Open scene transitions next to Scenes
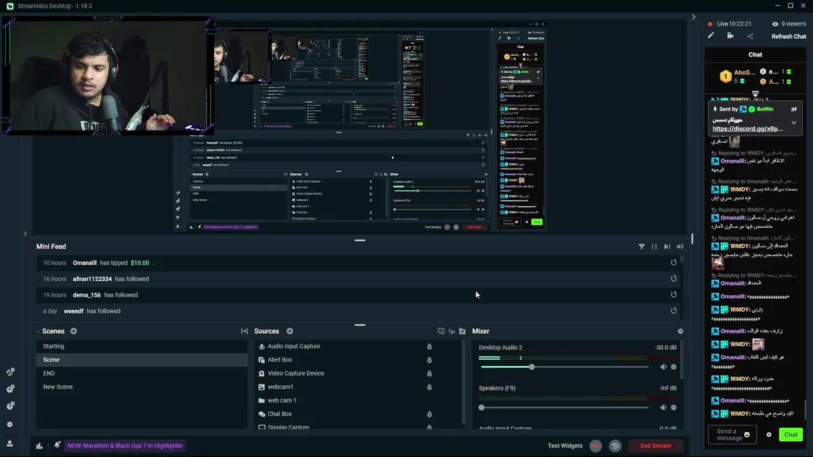 coord(244,331)
